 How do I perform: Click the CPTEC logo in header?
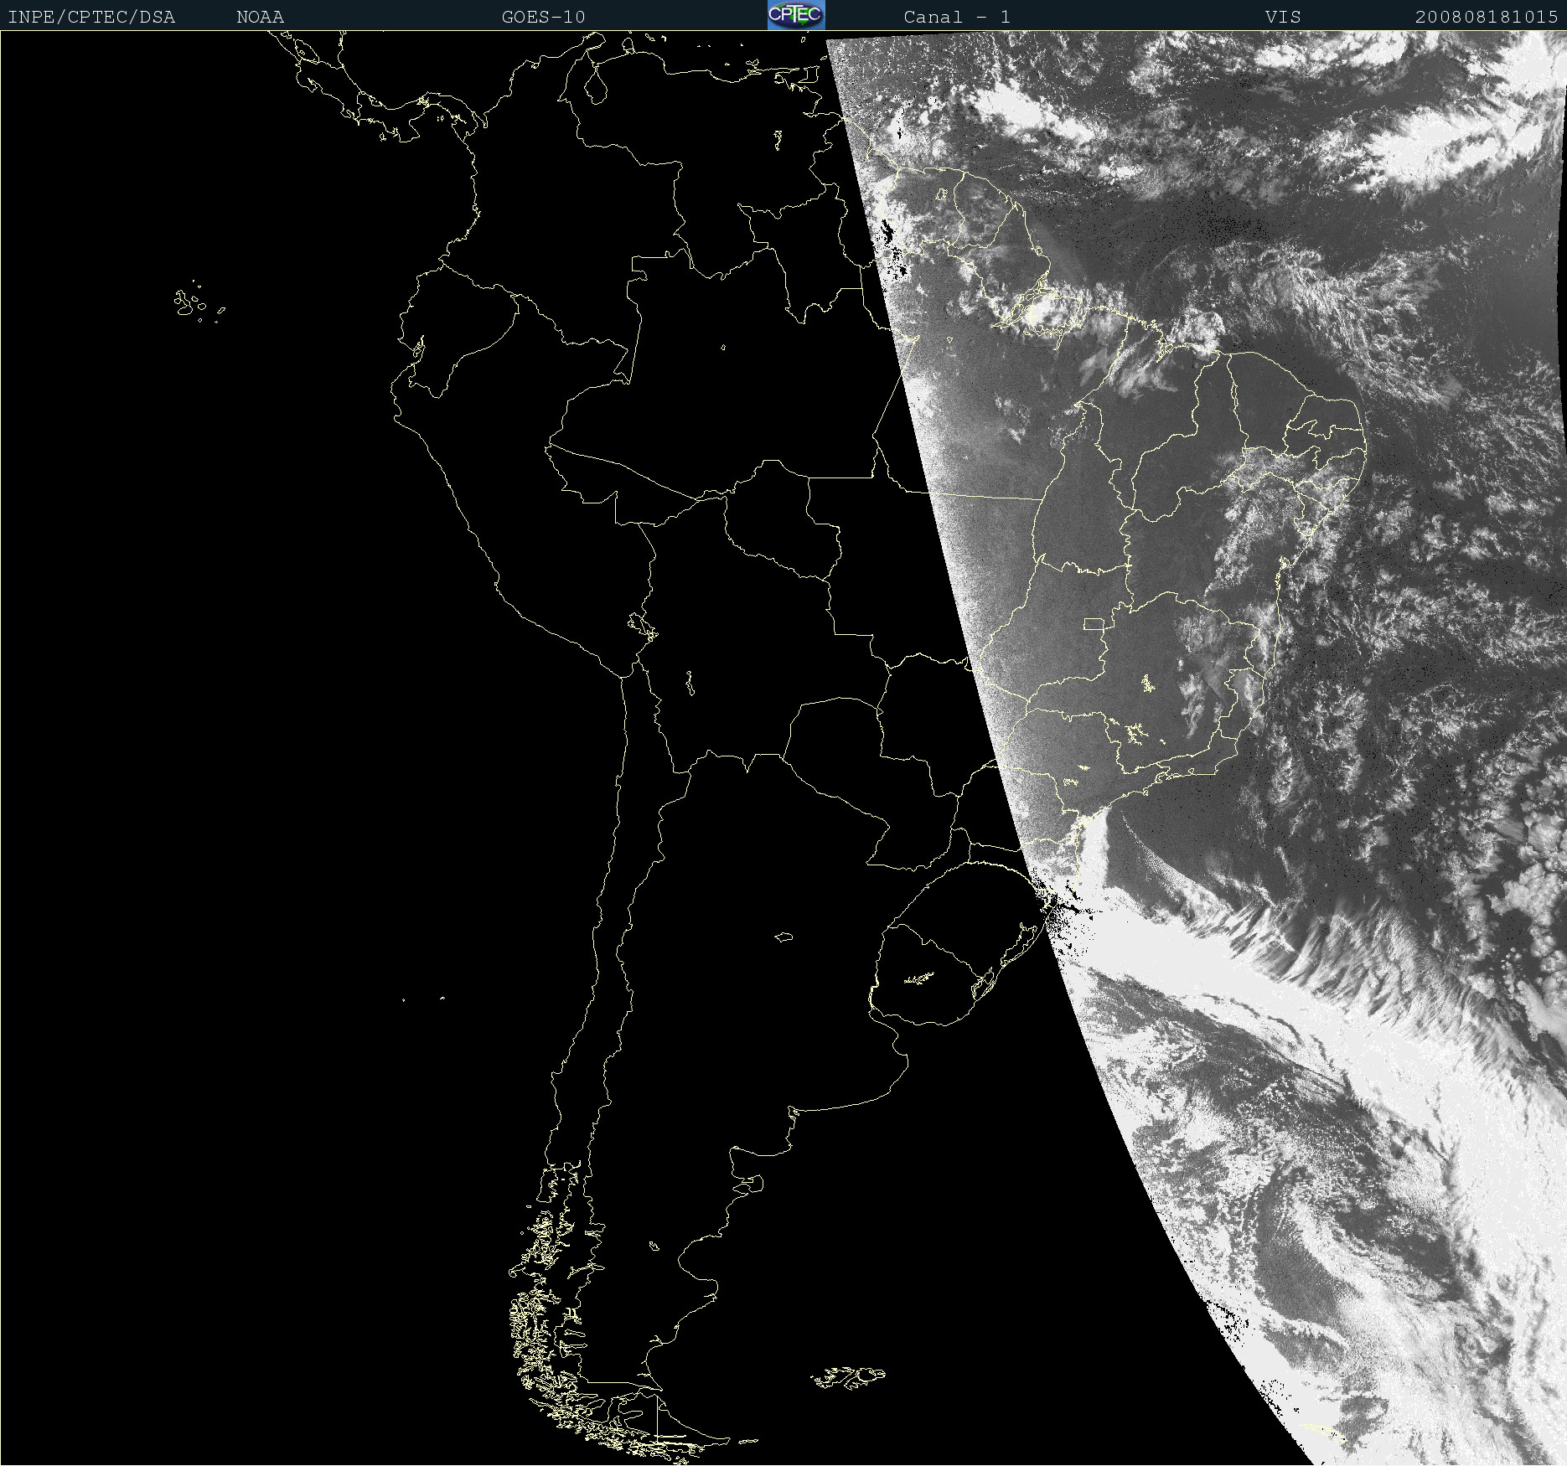pyautogui.click(x=796, y=15)
